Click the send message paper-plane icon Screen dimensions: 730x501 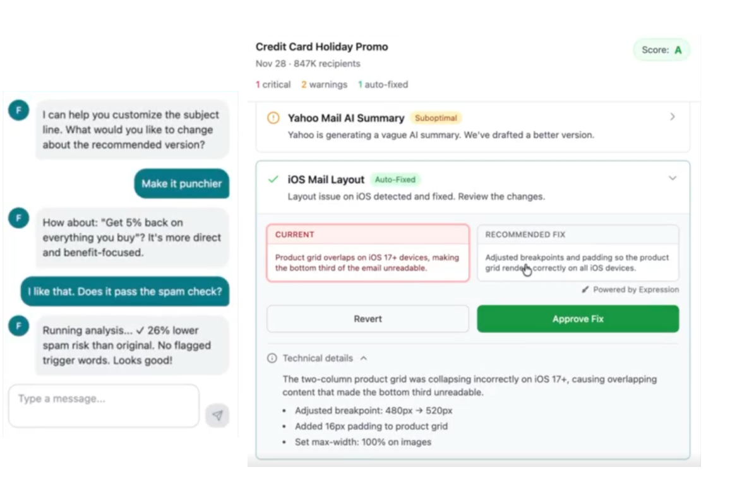217,415
